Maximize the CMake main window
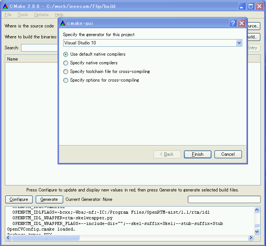The height and width of the screenshot is (246, 266). click(x=251, y=6)
